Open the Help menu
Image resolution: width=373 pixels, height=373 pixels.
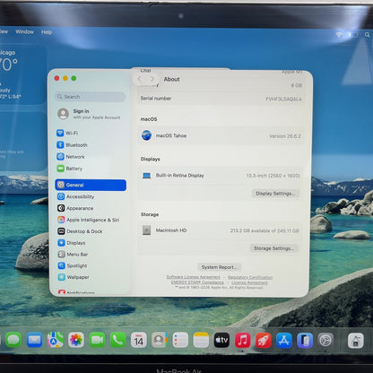coord(47,32)
